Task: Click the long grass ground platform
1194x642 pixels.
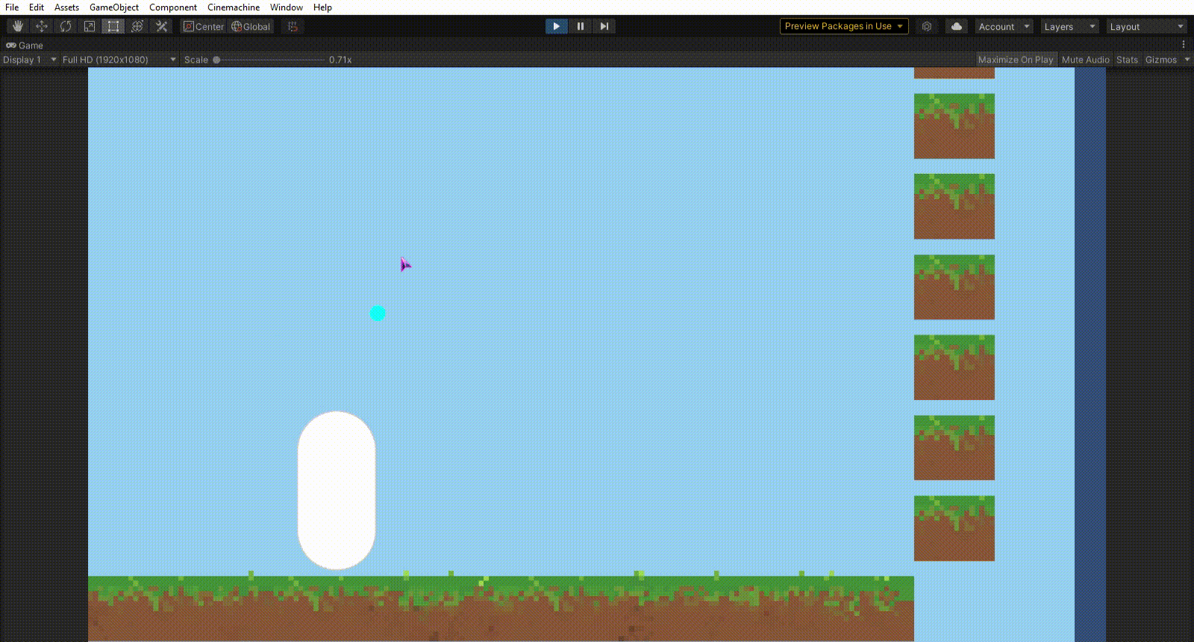Action: click(501, 608)
